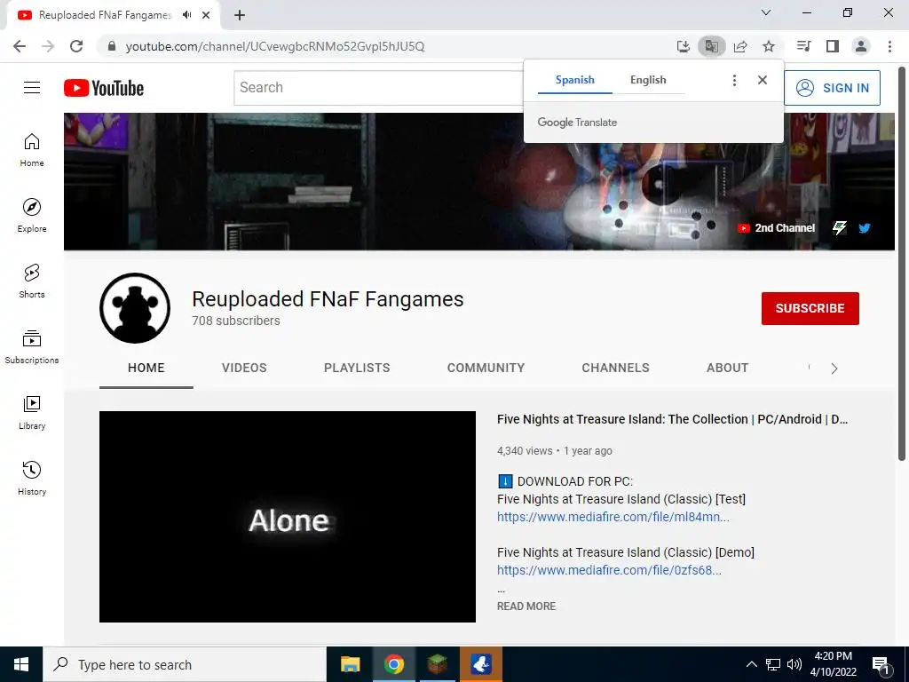
Task: Open the YouTube hamburger guide menu
Action: tap(32, 88)
